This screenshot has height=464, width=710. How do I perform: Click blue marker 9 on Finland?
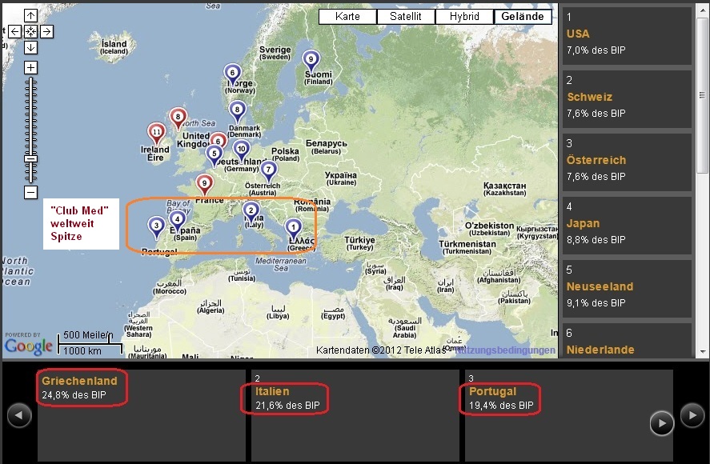point(311,60)
